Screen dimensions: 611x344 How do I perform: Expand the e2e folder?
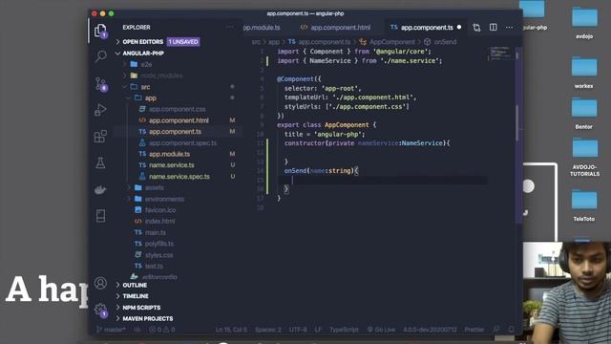[146, 64]
